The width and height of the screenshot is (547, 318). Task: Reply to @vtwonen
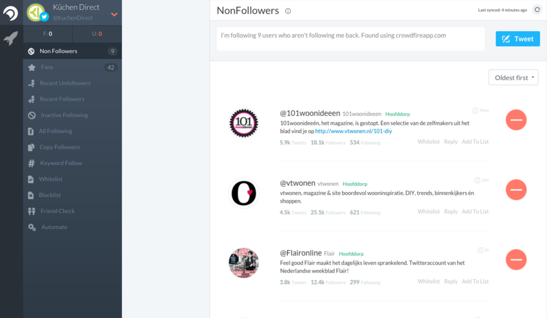[x=451, y=212]
